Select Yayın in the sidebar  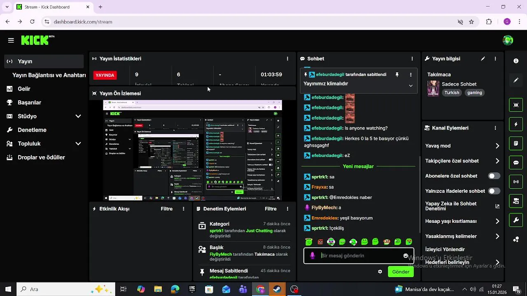pos(44,61)
